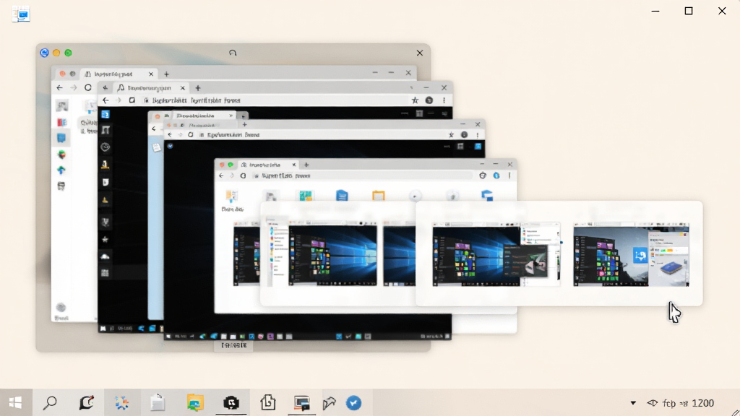Select the first tab of the outermost browser
The height and width of the screenshot is (416, 740).
tap(118, 74)
